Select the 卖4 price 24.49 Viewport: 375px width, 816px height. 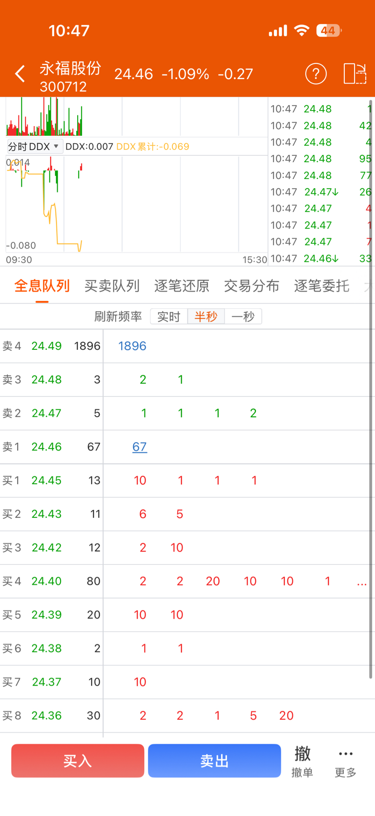point(46,346)
